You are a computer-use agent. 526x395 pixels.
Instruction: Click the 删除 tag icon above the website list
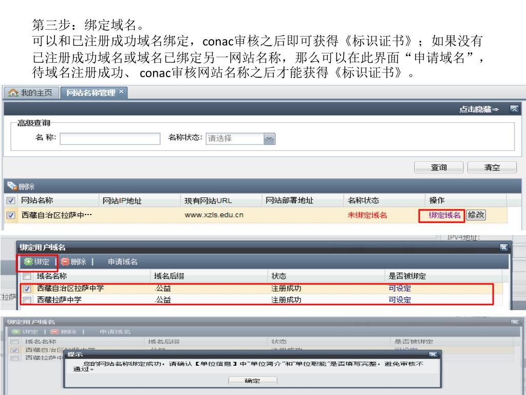pos(11,187)
